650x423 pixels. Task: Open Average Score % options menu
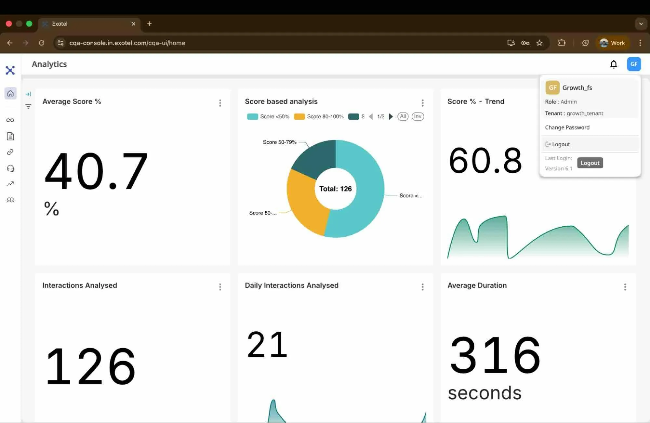(x=220, y=103)
